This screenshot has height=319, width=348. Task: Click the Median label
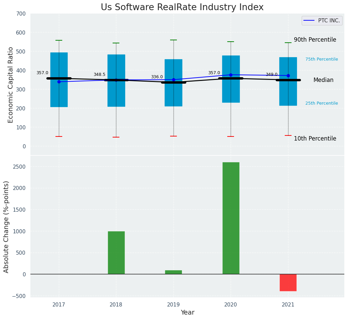coord(323,80)
